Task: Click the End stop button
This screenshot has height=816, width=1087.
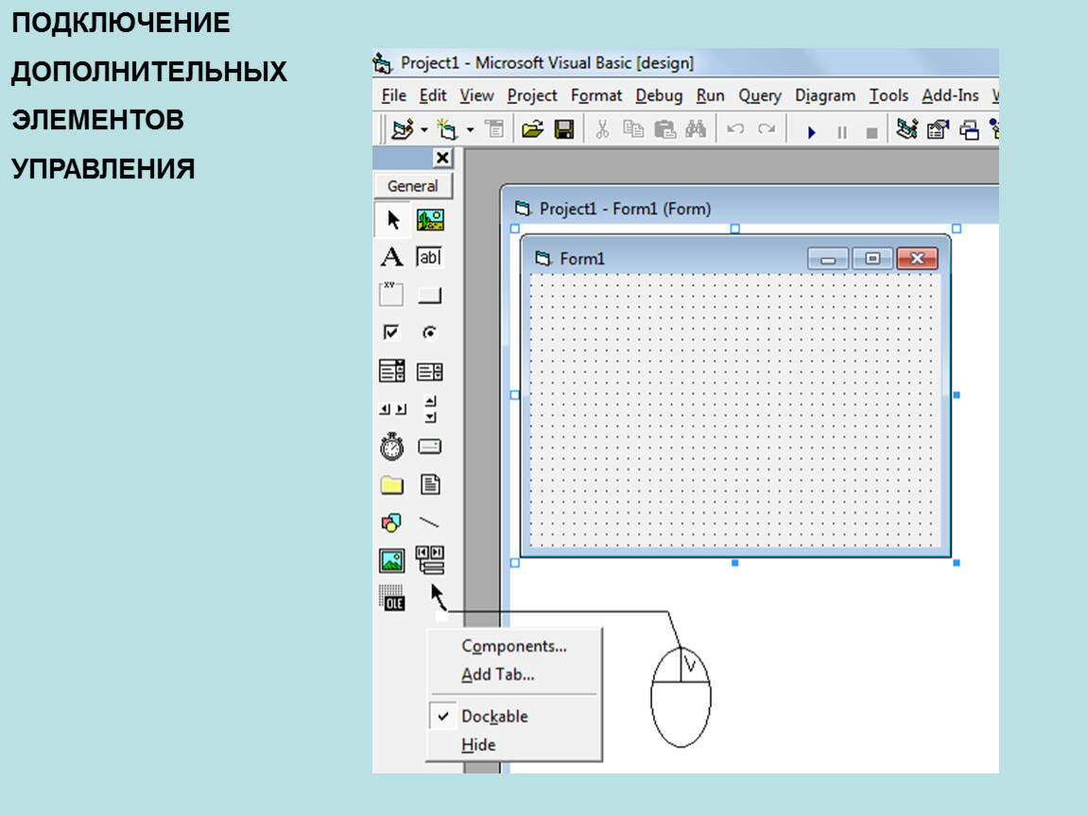Action: (872, 133)
